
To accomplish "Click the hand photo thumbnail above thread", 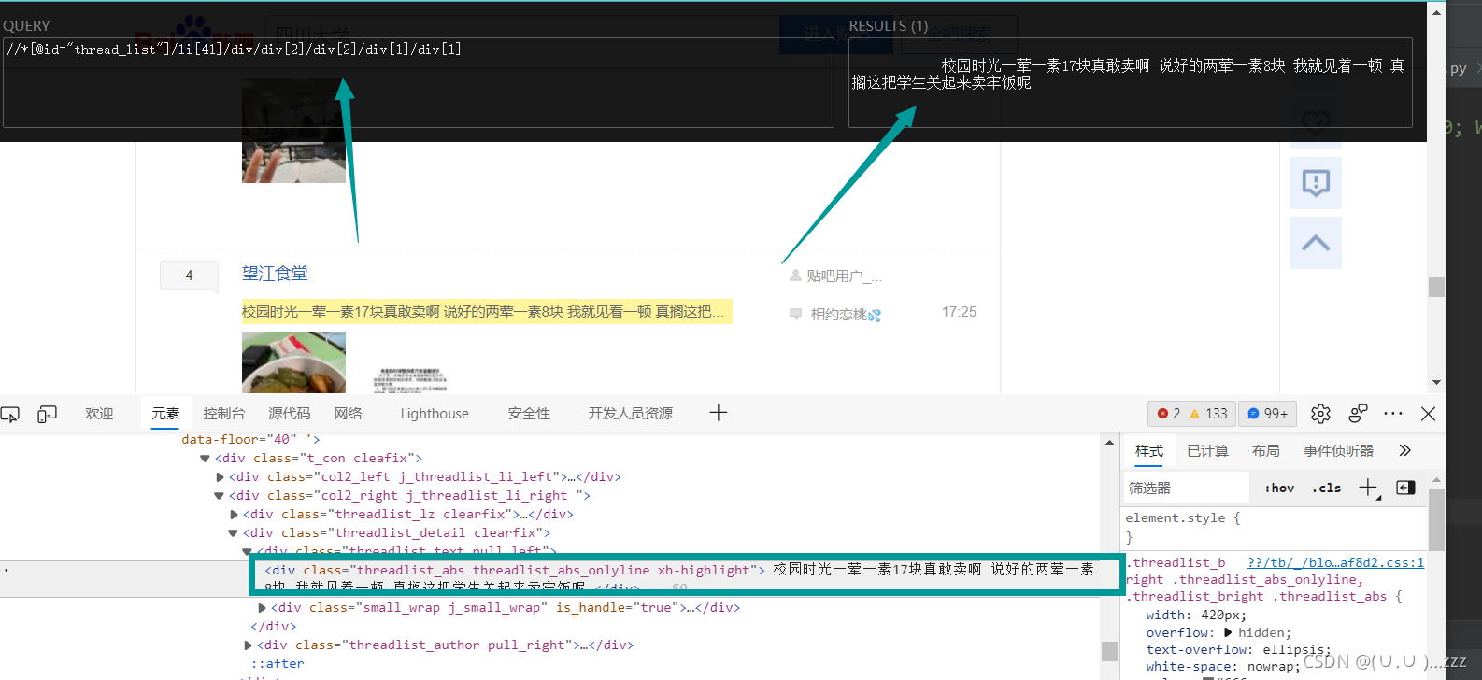I will coord(293,131).
